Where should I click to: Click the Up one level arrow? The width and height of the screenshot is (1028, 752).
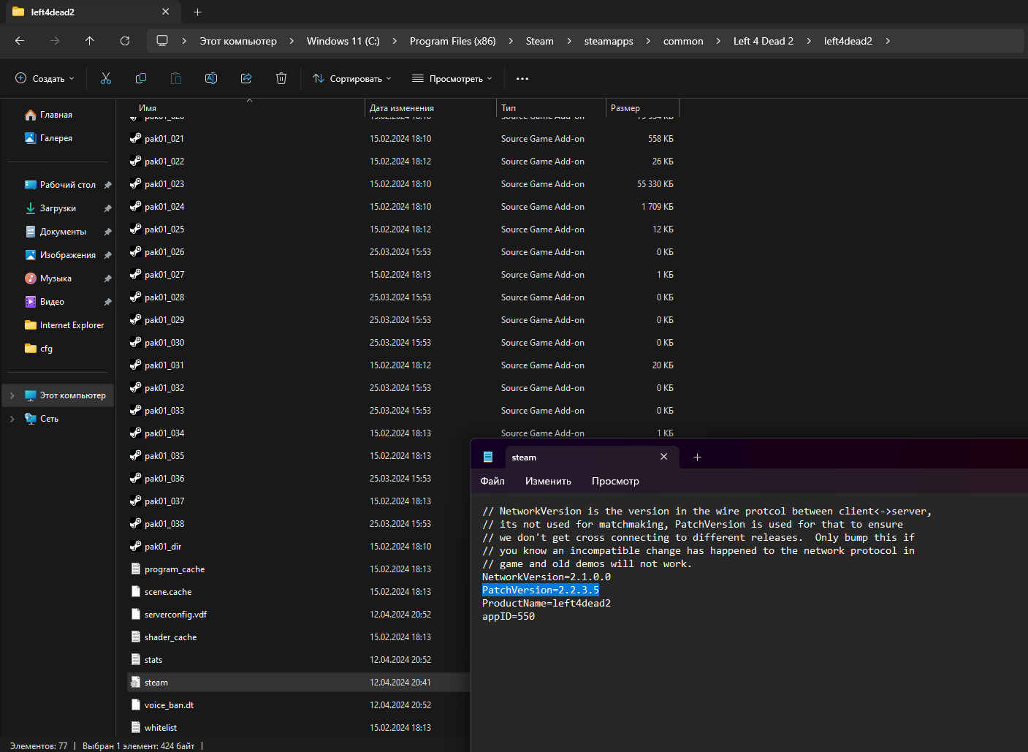[90, 41]
